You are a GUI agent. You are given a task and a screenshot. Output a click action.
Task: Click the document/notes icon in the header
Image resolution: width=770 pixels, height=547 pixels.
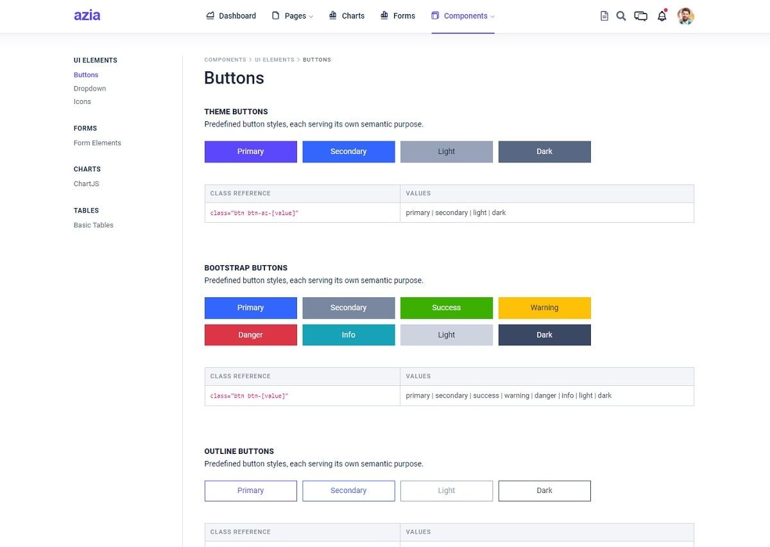coord(604,15)
